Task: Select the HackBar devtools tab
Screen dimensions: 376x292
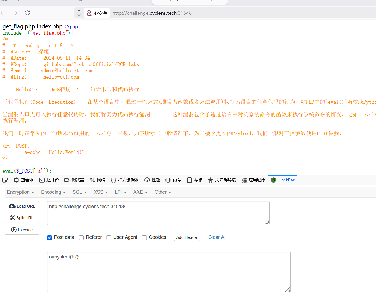Action: coord(283,180)
